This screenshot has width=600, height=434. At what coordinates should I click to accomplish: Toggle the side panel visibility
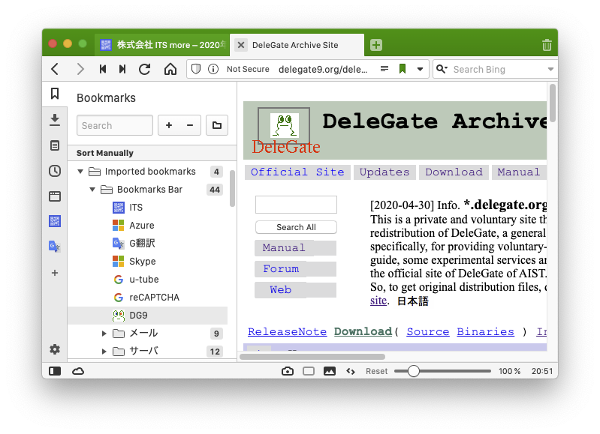(55, 371)
